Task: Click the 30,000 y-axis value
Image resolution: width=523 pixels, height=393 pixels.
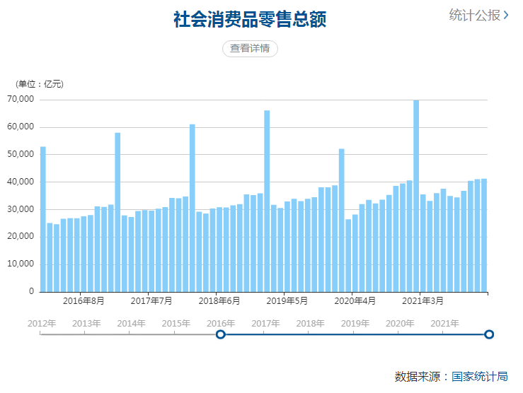Action: coord(21,209)
